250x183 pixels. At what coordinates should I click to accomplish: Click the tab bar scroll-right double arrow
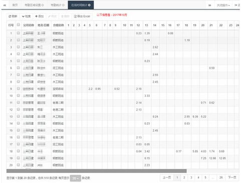[x=209, y=6]
